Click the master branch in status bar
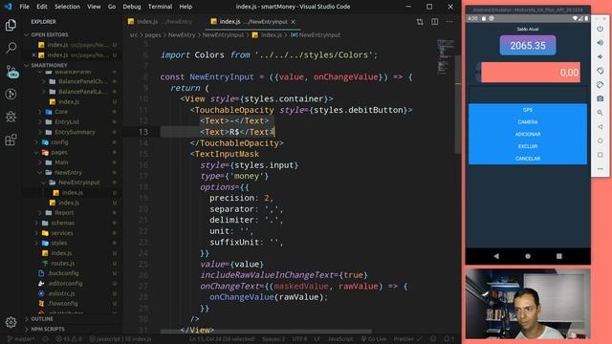Screen dimensions: 612x344 click(x=21, y=339)
